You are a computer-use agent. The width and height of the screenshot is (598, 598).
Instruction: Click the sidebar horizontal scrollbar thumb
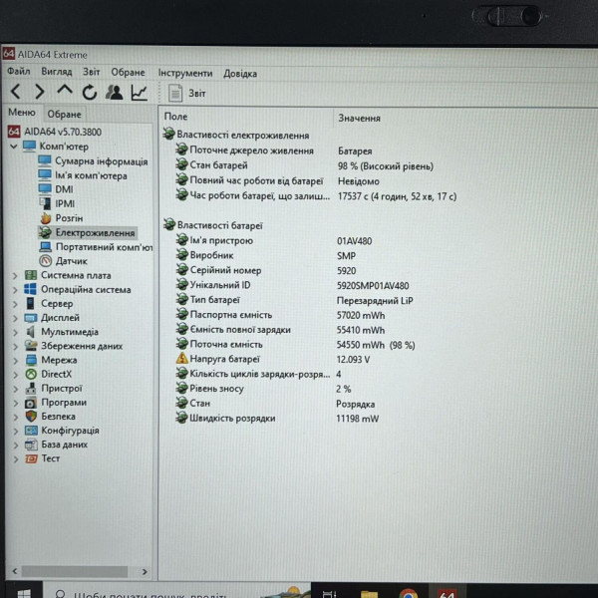[x=75, y=571]
